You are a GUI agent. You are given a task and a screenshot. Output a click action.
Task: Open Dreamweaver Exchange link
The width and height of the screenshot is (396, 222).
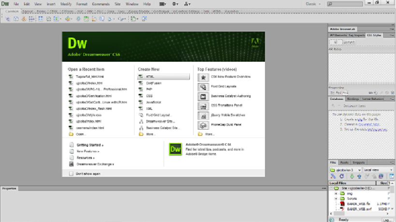tap(95, 164)
